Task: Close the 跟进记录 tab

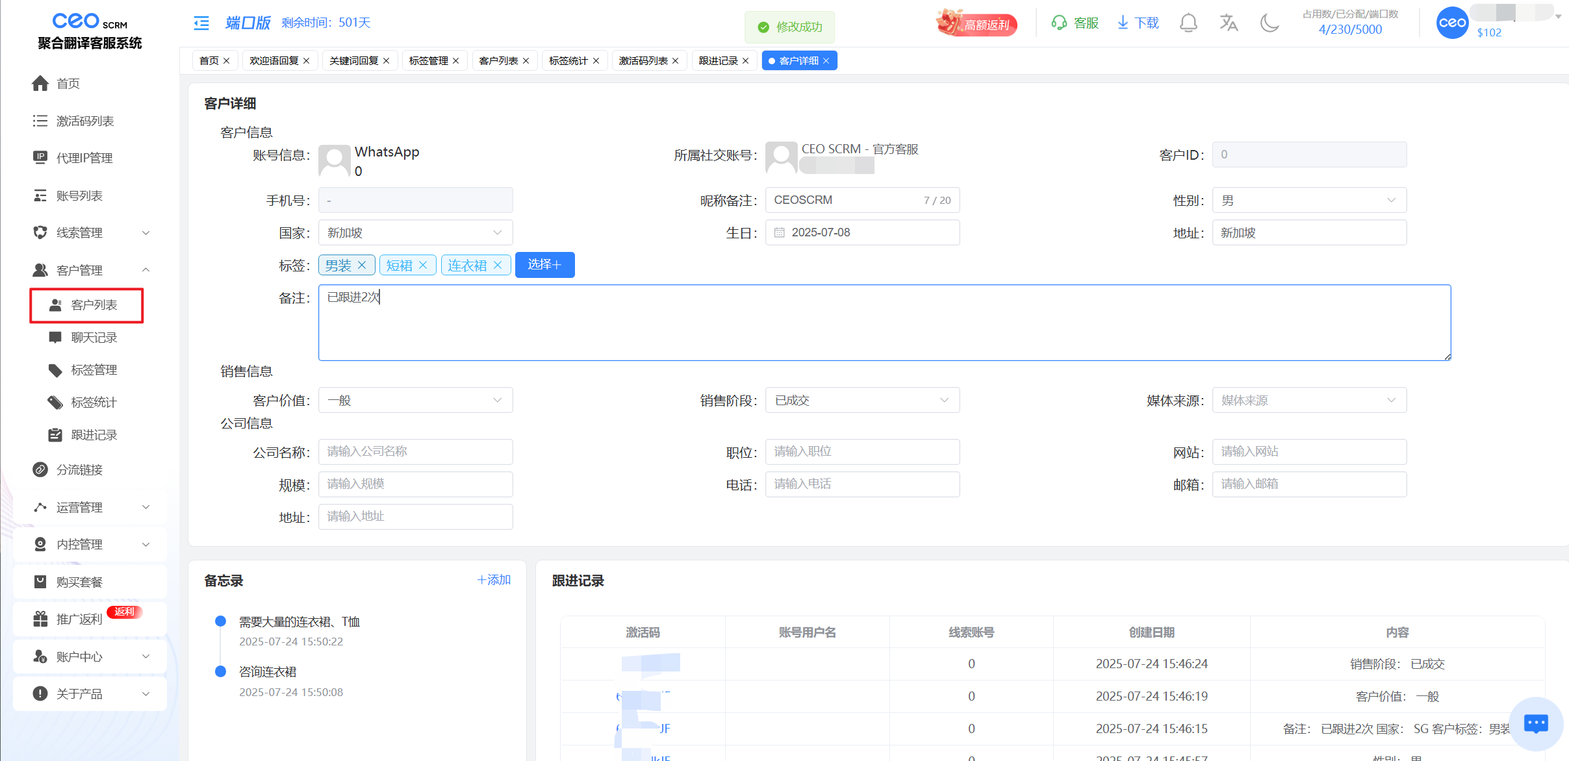Action: [x=746, y=61]
